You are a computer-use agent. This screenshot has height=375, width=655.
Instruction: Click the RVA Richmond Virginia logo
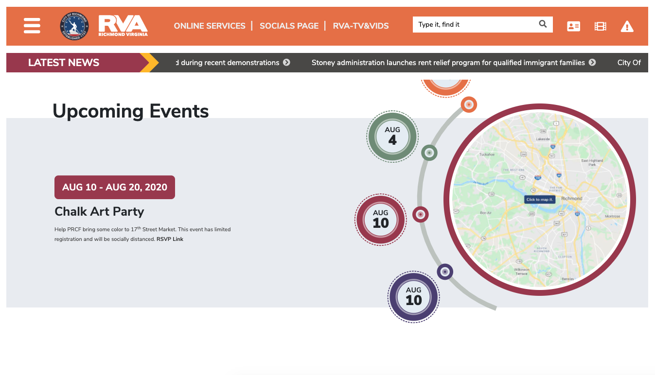coord(123,26)
